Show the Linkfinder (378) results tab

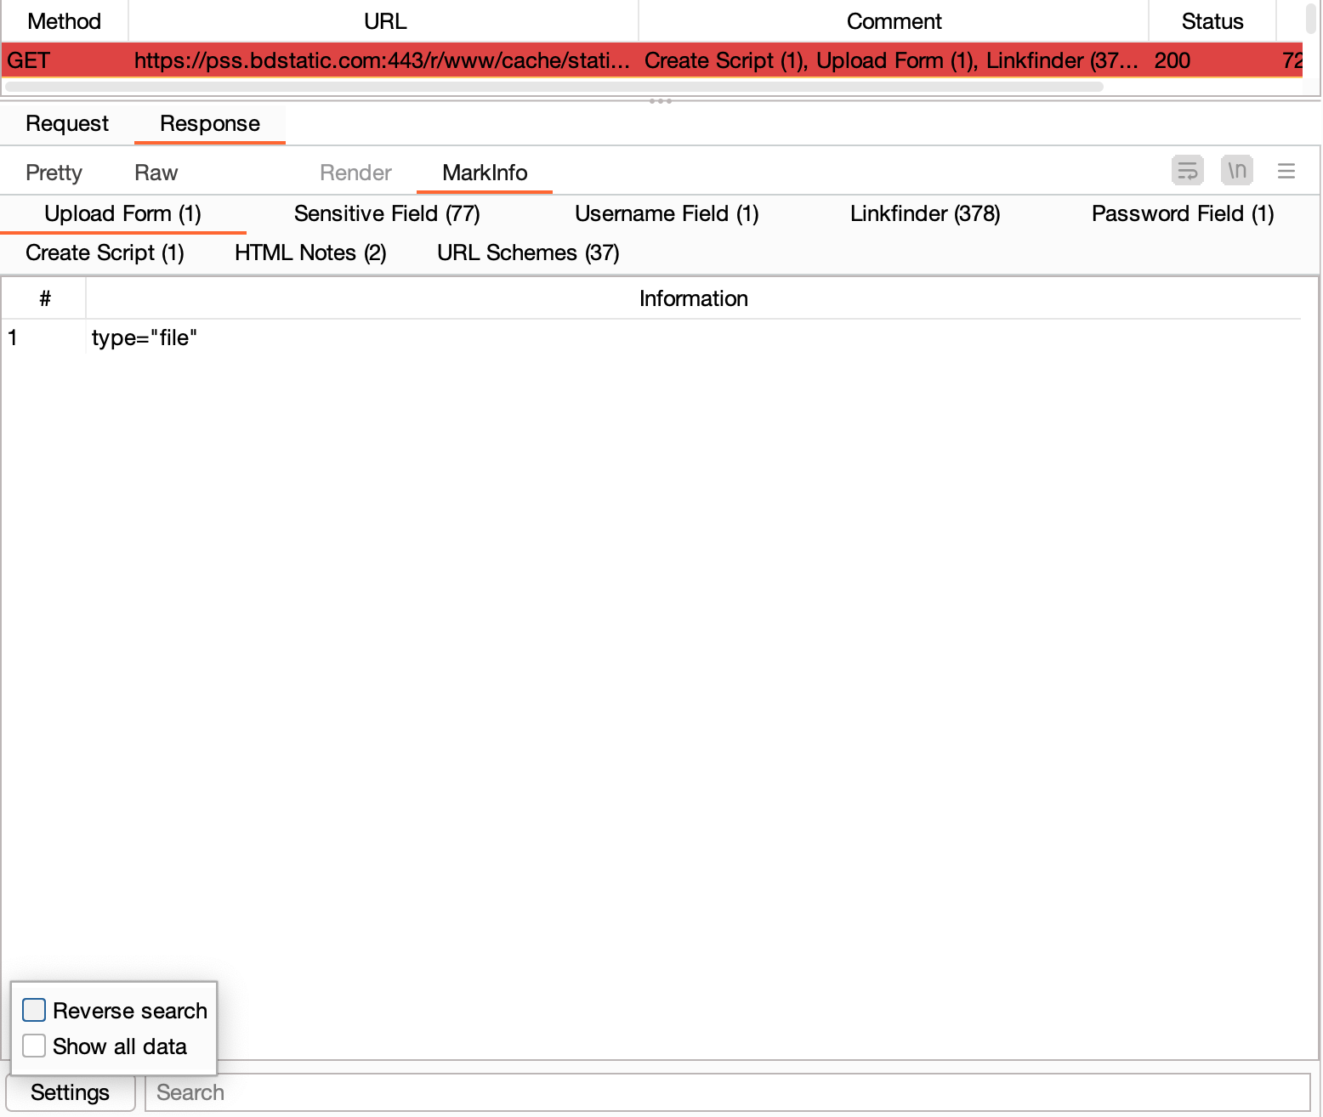925,214
